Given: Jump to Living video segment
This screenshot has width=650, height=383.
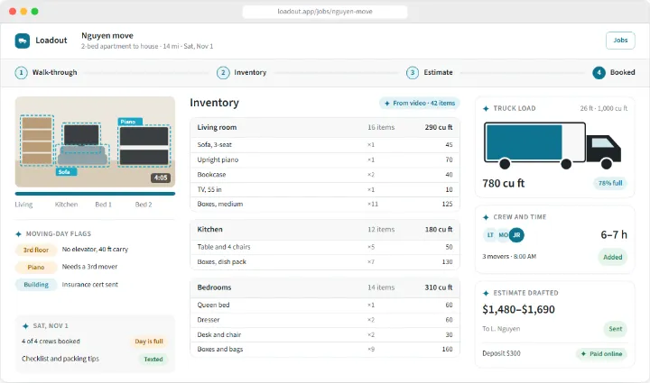Looking at the screenshot, I should click(x=23, y=205).
